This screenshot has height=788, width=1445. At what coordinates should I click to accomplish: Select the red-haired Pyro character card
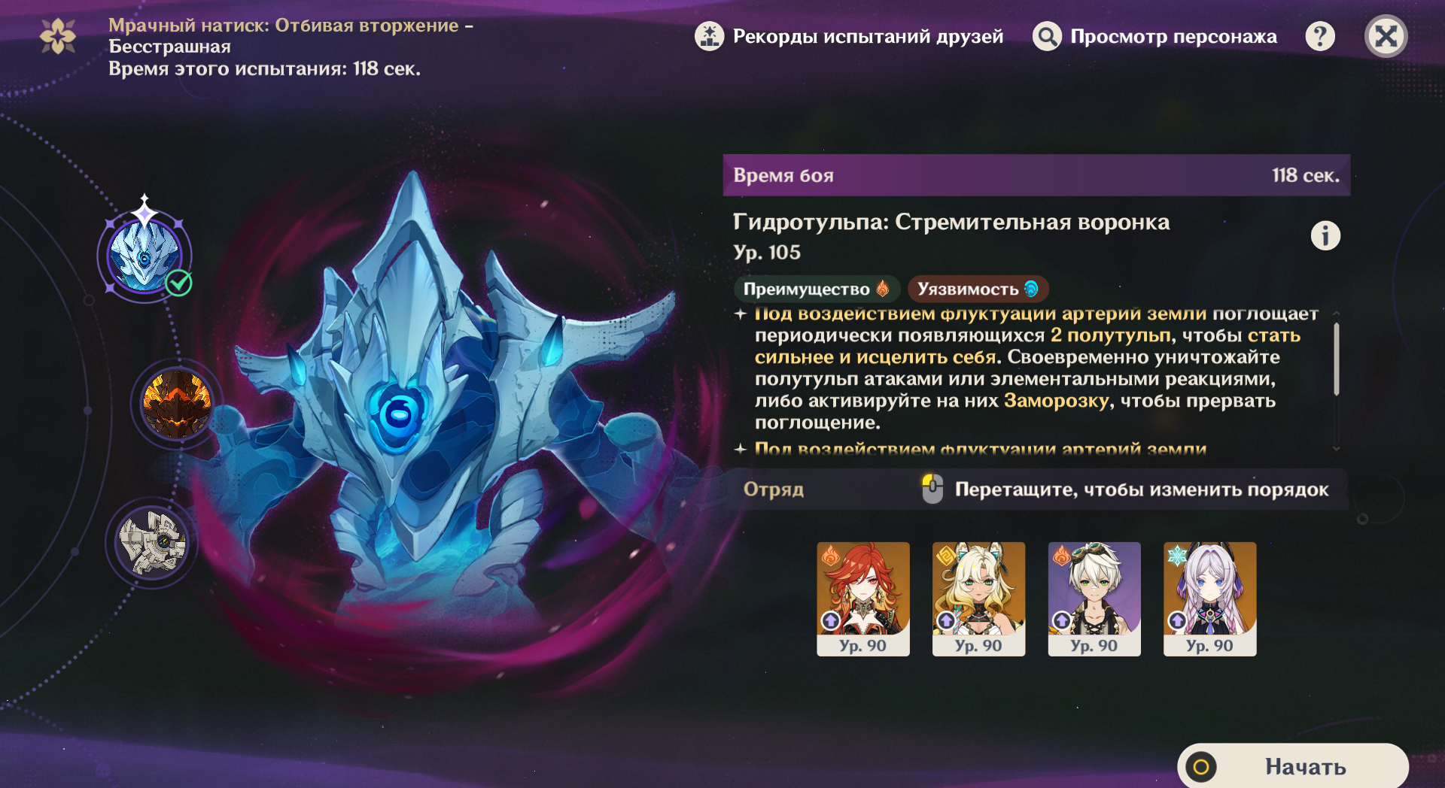[863, 599]
